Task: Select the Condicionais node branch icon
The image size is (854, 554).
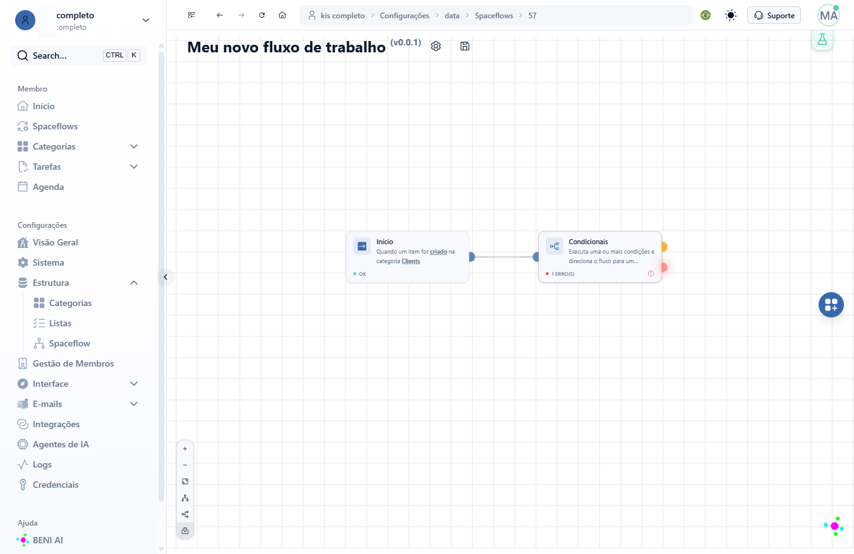Action: click(554, 246)
